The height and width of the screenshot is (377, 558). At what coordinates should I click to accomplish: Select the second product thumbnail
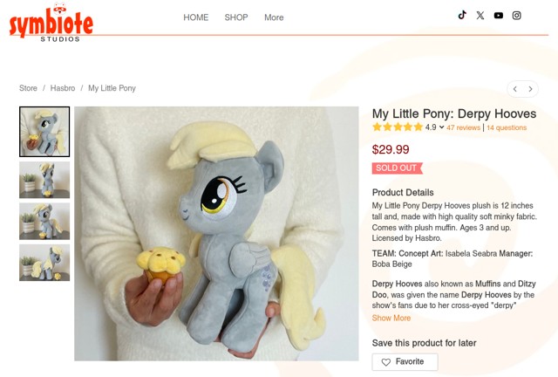44,179
